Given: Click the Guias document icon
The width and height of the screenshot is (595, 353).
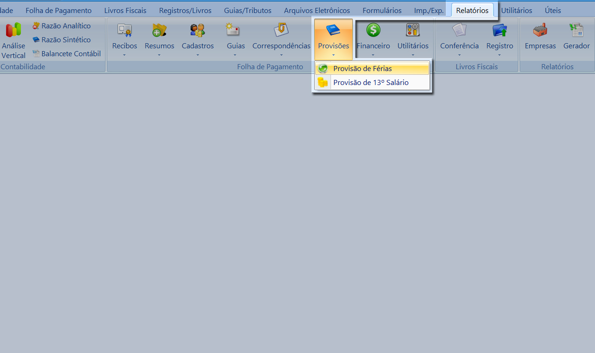Looking at the screenshot, I should coord(232,30).
